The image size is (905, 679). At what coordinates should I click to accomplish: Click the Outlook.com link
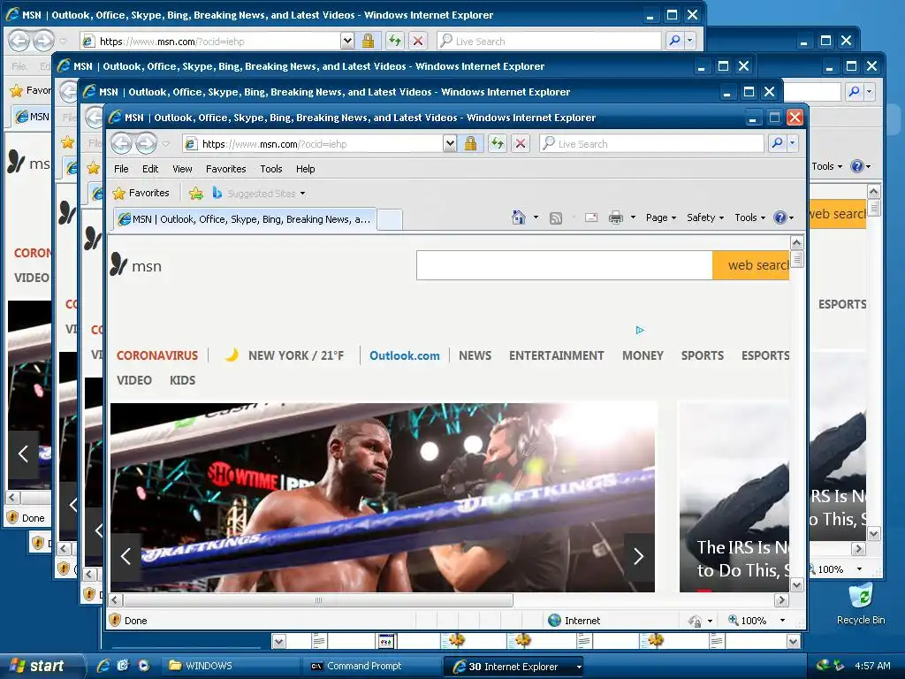click(405, 355)
